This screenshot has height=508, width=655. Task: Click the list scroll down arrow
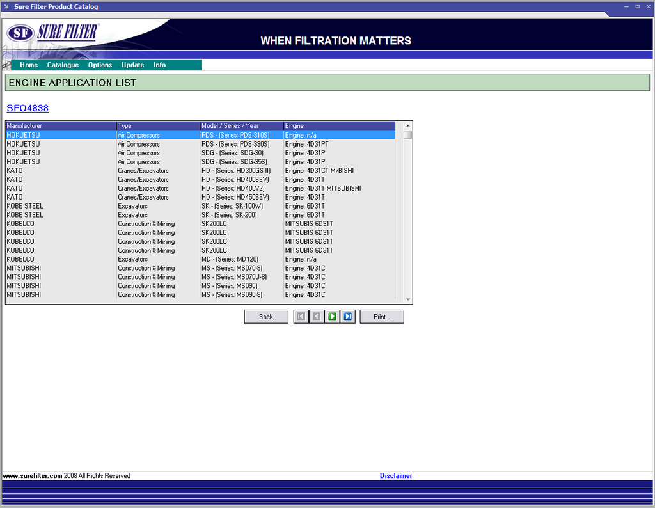pyautogui.click(x=407, y=299)
